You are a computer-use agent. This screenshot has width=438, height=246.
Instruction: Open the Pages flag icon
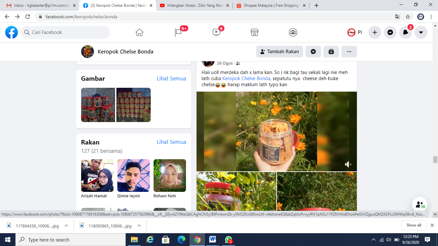[178, 32]
